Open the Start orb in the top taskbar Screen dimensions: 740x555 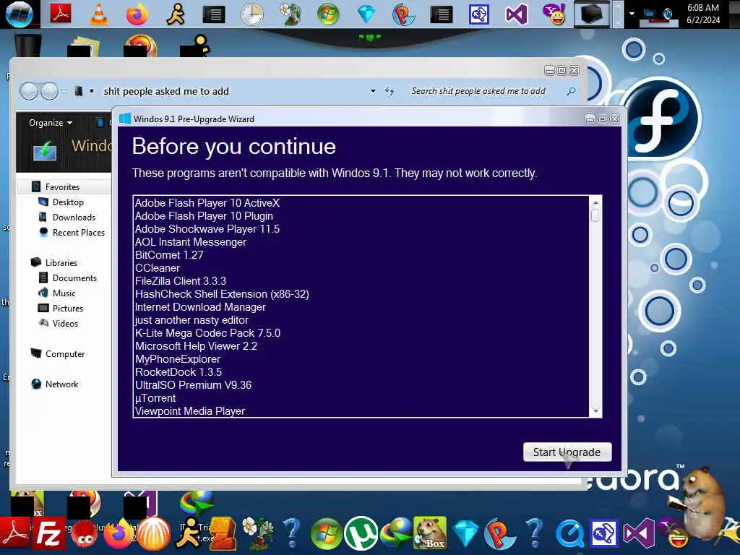(20, 14)
